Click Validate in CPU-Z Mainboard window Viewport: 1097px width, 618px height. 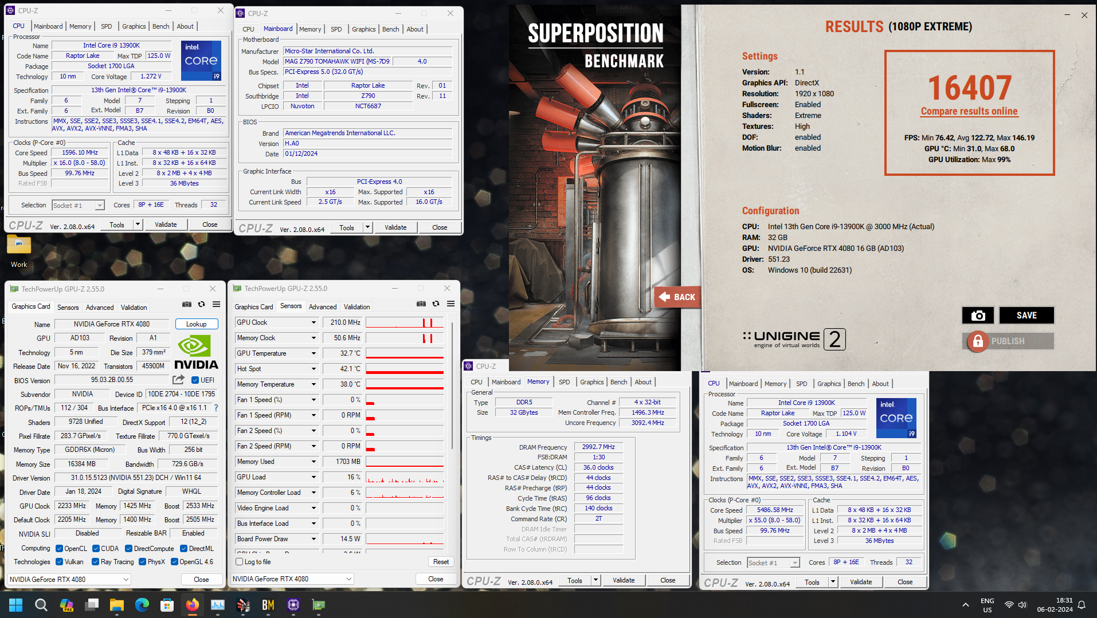point(395,227)
